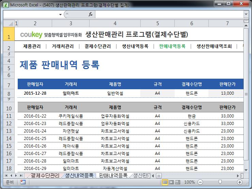
Task: Click vertical scrollbar up arrow
Action: pyautogui.click(x=246, y=26)
